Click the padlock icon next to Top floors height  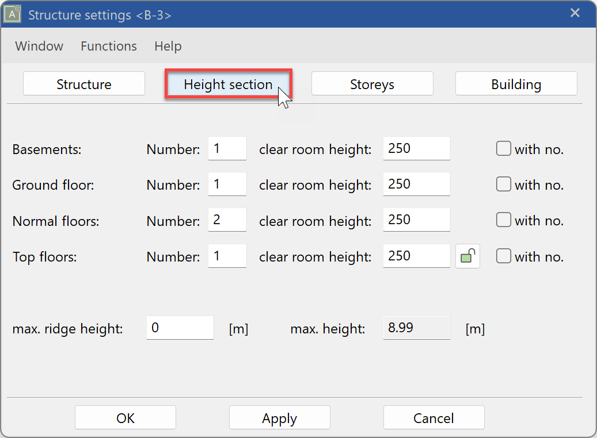tap(467, 256)
